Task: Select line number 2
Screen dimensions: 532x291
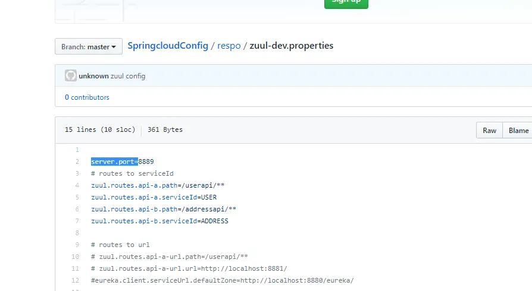Action: [77, 162]
